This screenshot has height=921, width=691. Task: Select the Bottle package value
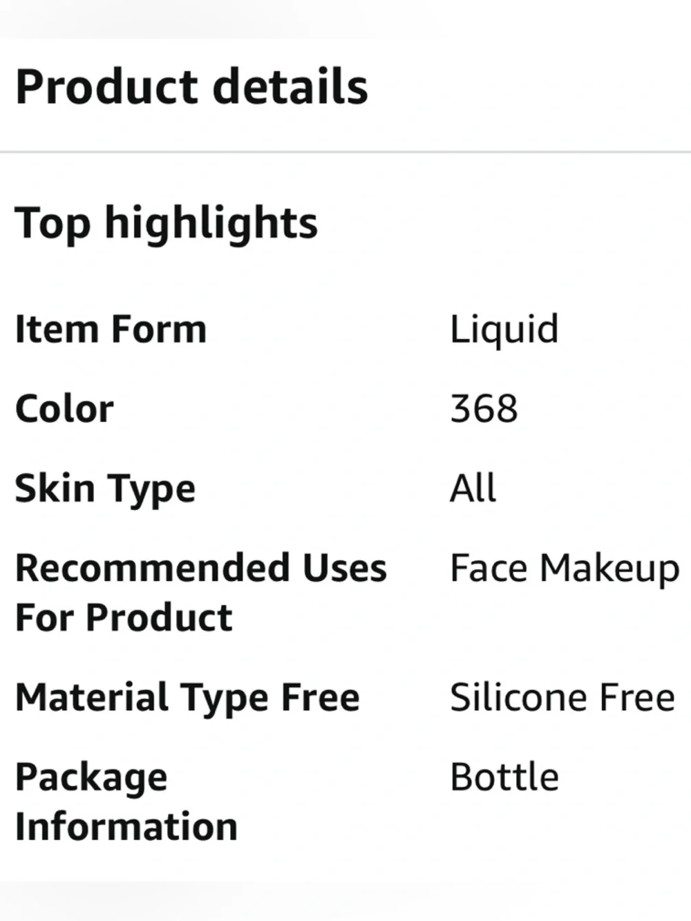point(504,777)
